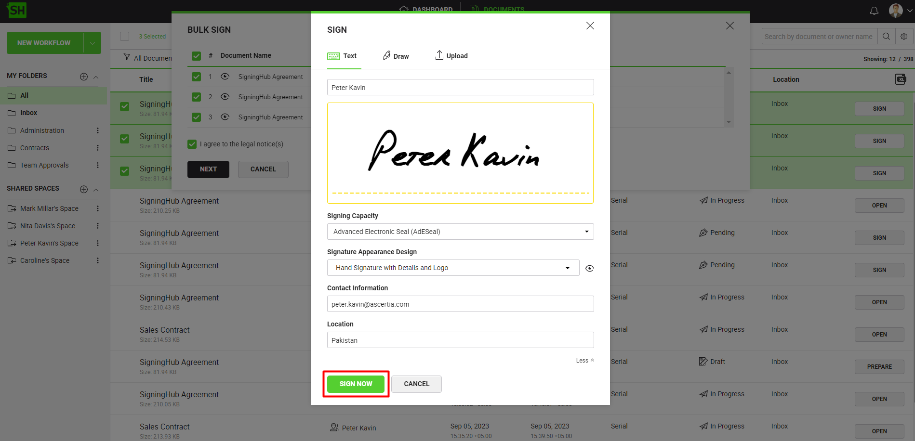
Task: Preview first SigningHub Agreement eye icon
Action: [x=225, y=77]
